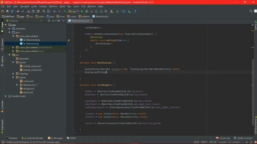
Task: Expand the manifests folder arrow
Action: click(10, 29)
